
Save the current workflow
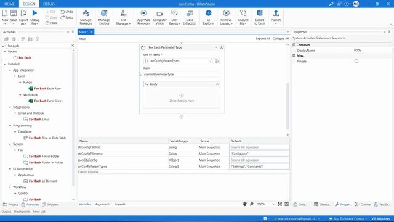point(14,17)
